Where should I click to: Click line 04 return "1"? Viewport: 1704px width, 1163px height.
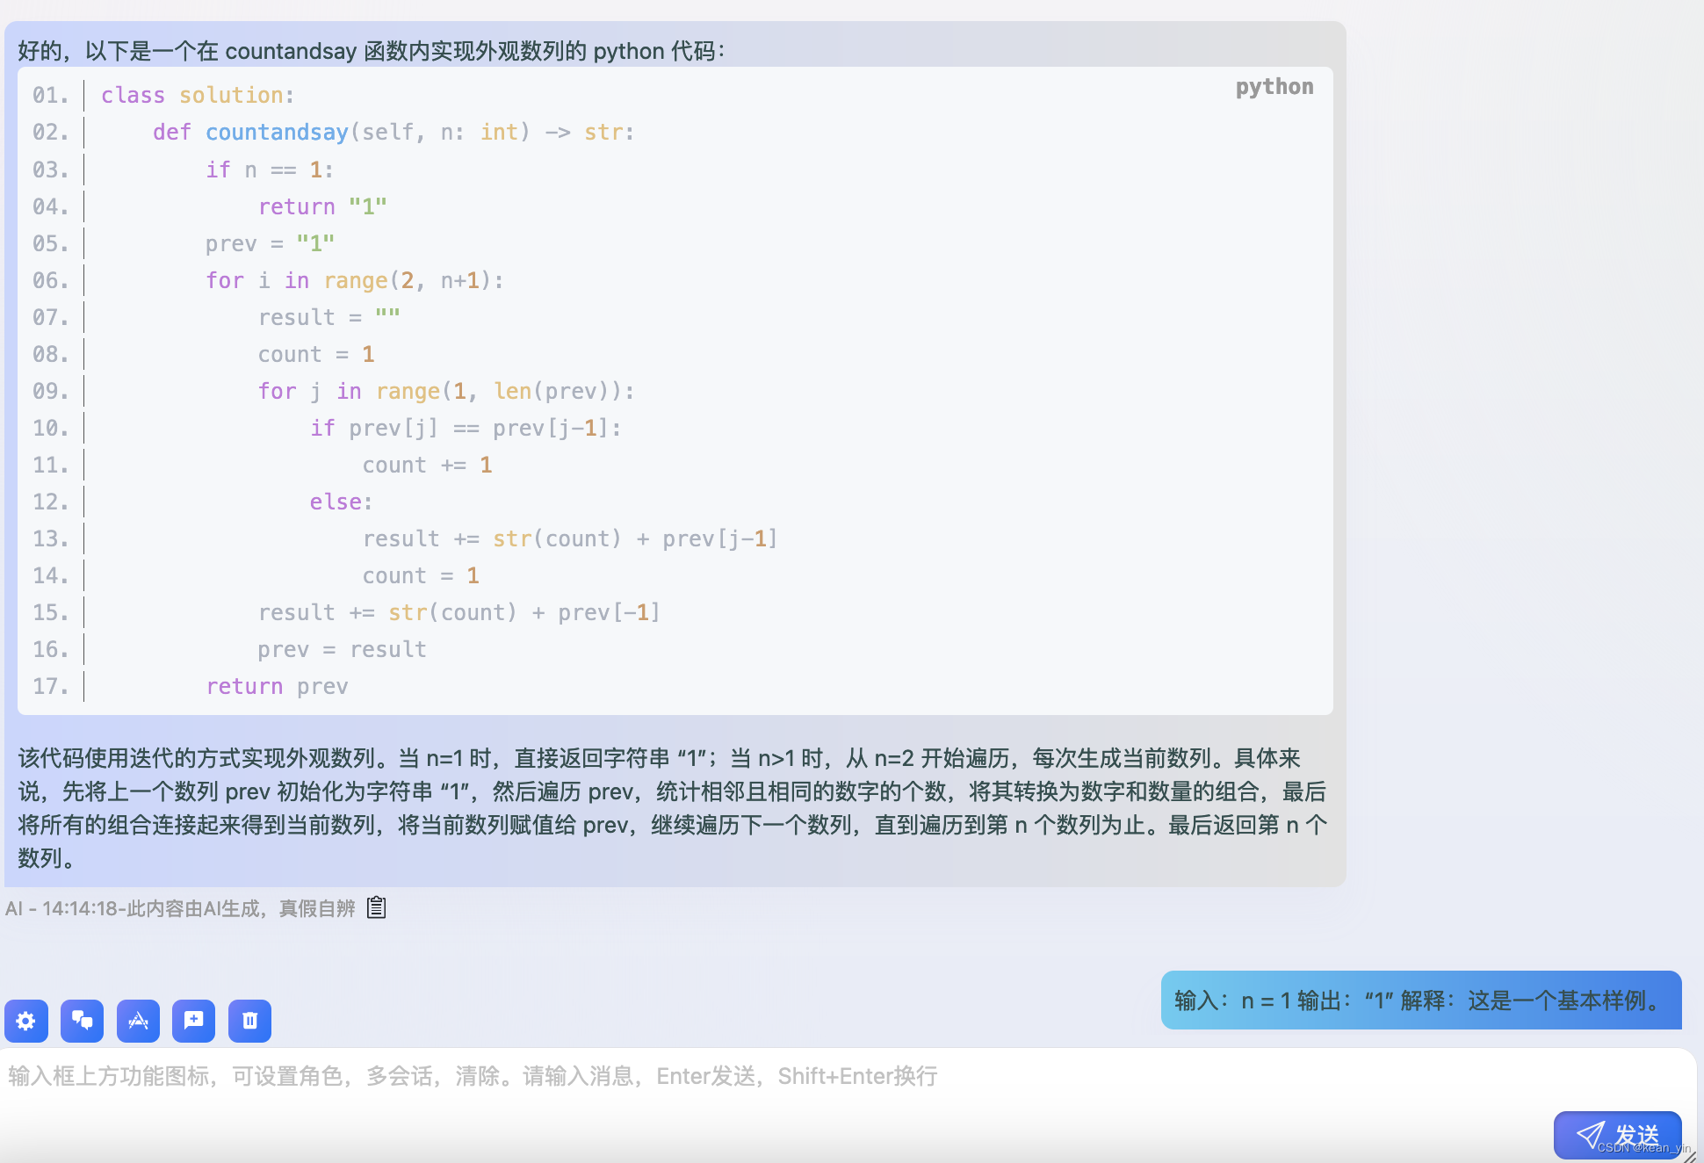point(322,206)
